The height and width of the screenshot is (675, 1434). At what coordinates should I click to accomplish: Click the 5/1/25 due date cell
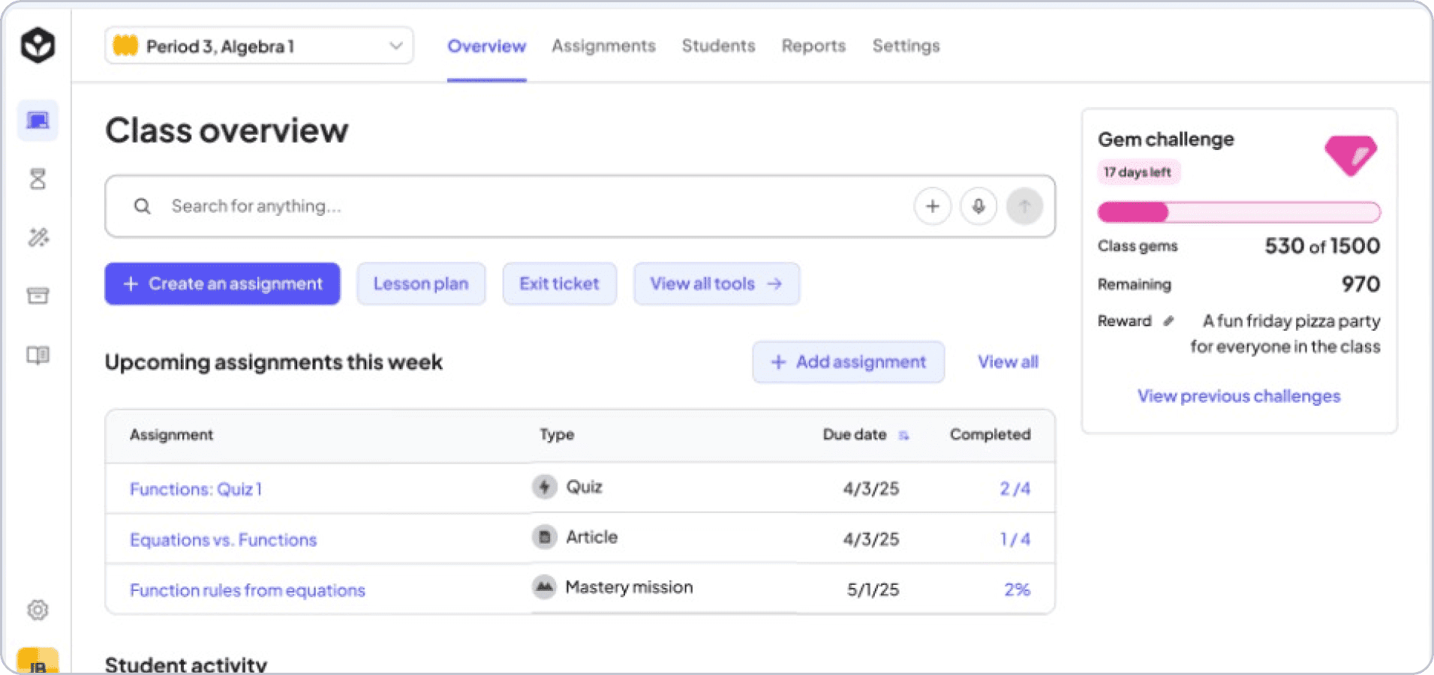873,589
